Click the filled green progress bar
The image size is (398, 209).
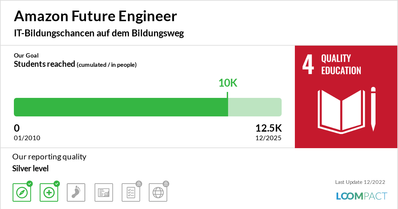coord(121,107)
